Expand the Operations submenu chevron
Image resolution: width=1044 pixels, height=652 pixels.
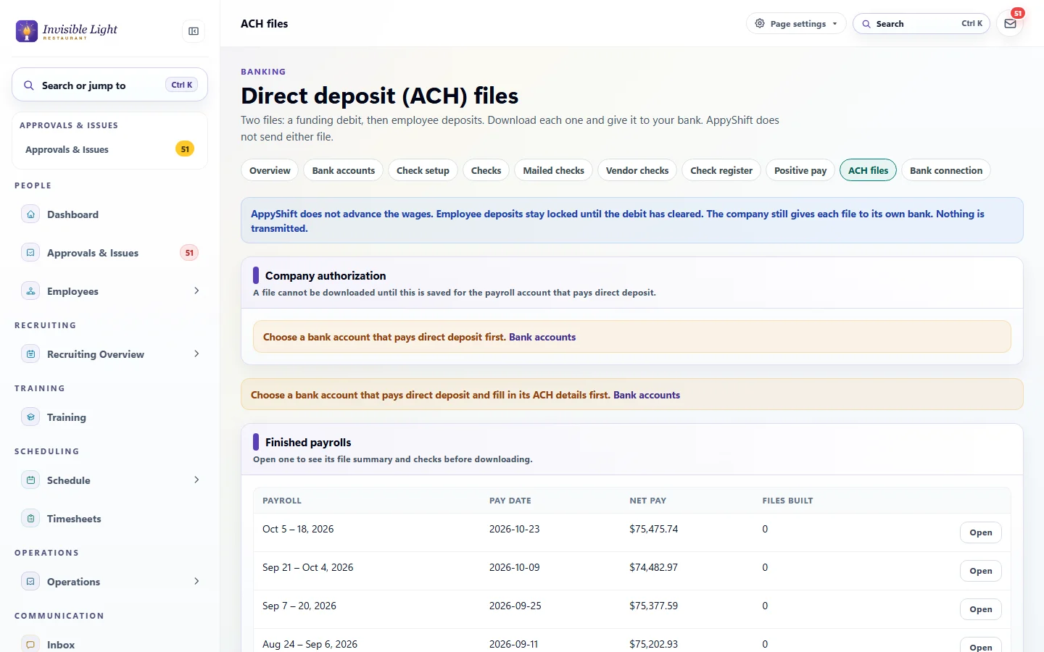point(196,582)
